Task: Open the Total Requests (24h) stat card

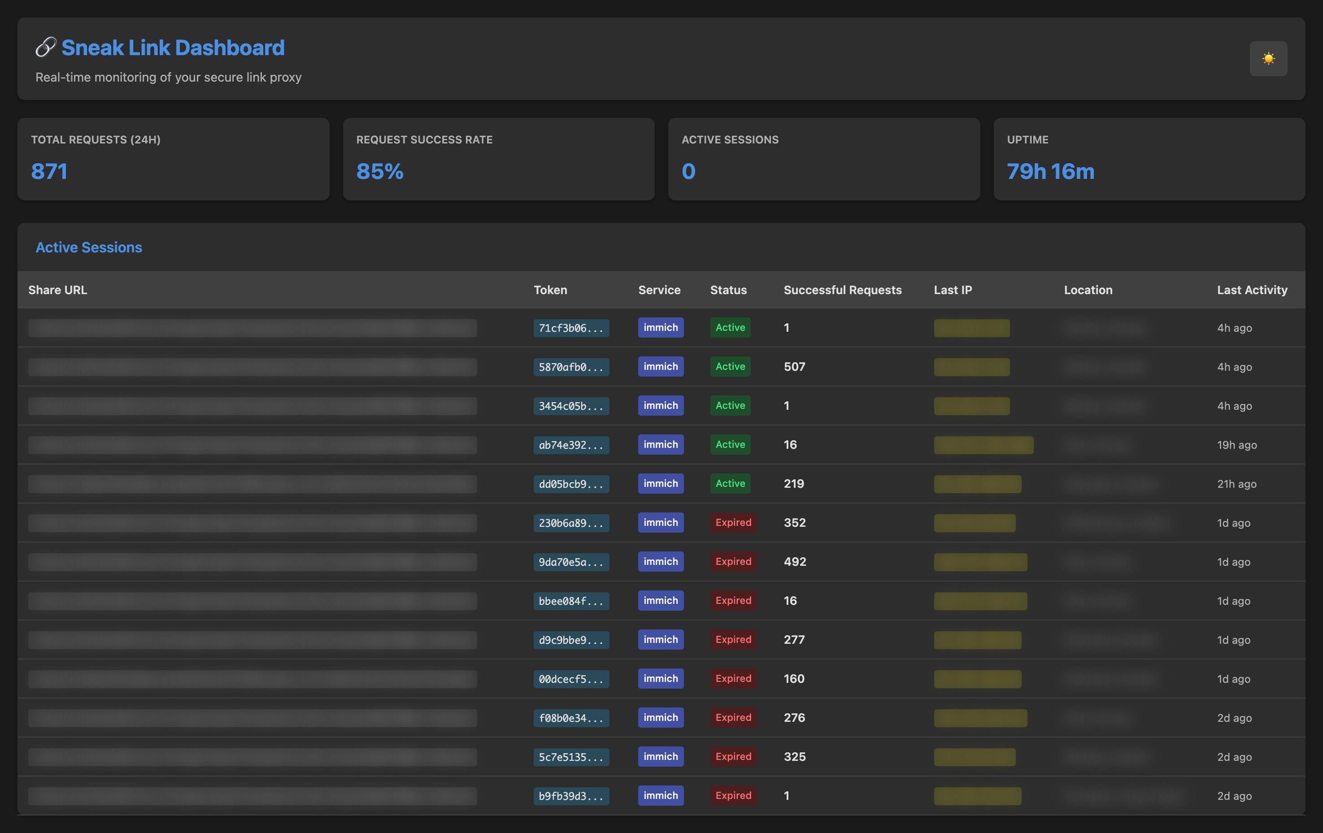Action: pyautogui.click(x=173, y=159)
